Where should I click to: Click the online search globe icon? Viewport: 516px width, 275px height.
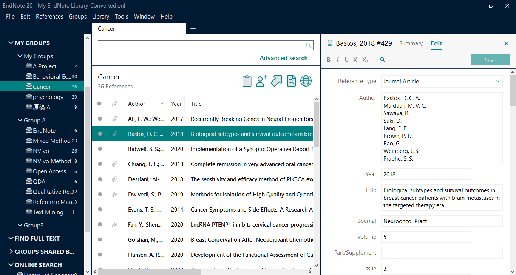[x=306, y=81]
